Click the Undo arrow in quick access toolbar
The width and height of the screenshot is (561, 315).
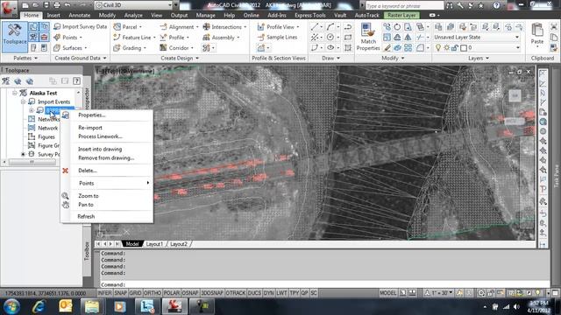pos(67,5)
